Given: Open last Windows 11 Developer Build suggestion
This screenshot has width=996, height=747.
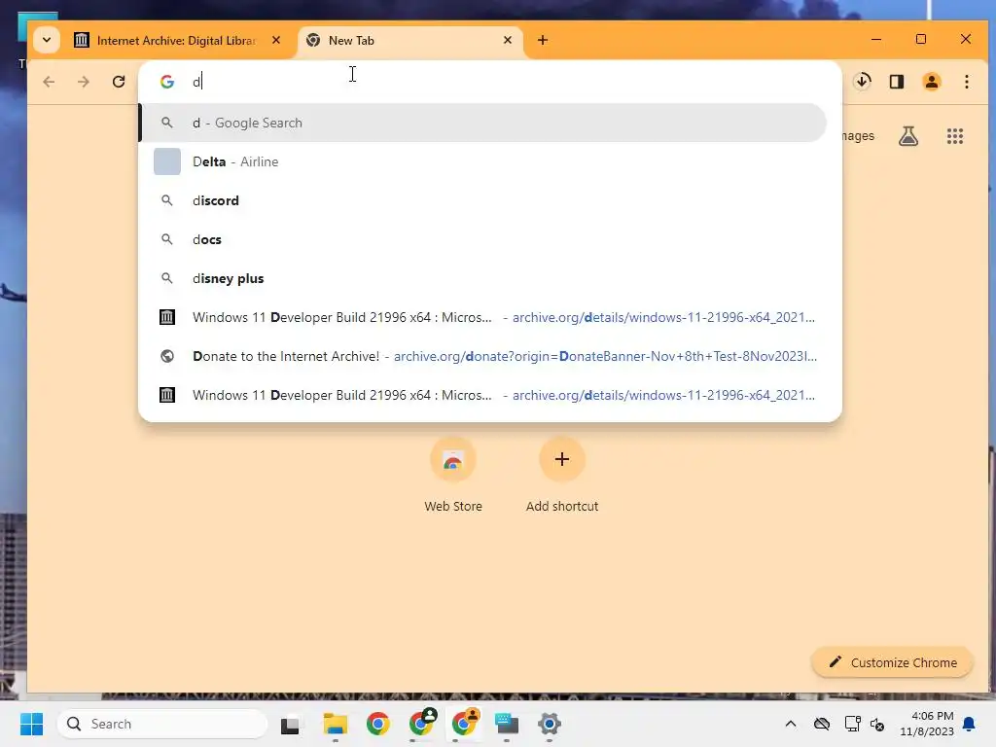Looking at the screenshot, I should (482, 395).
